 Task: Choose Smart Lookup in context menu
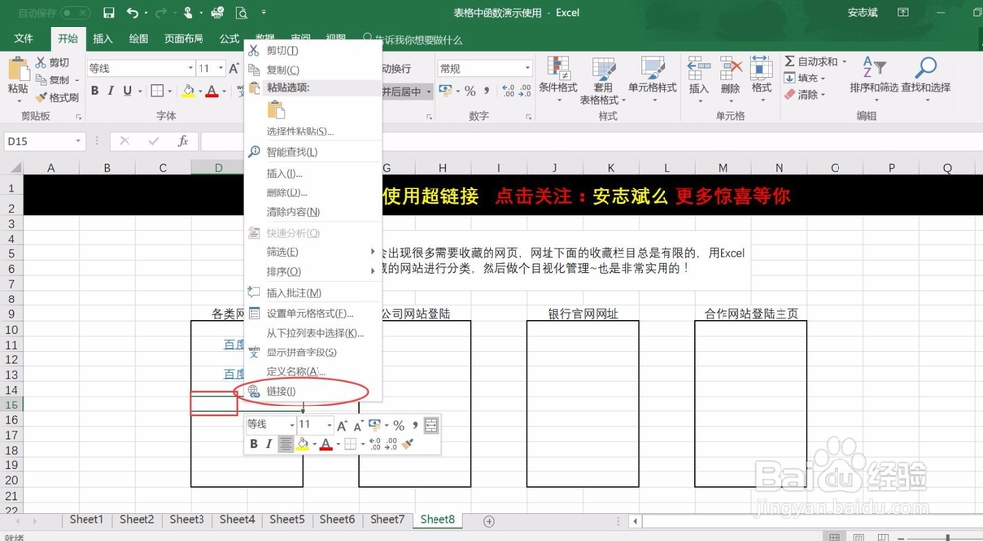[313, 152]
